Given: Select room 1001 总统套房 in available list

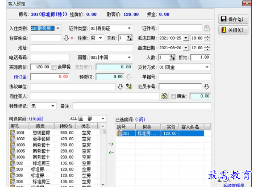Looking at the screenshot, I should 38,133.
